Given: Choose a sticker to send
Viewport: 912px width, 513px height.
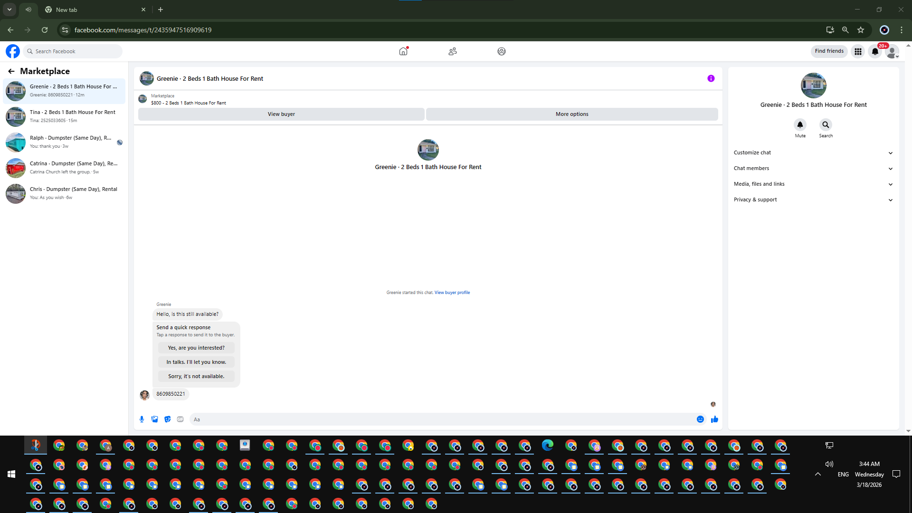Looking at the screenshot, I should [168, 419].
